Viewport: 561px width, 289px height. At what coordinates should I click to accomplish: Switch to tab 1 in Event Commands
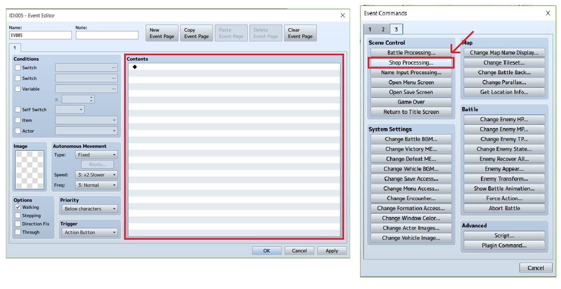370,29
